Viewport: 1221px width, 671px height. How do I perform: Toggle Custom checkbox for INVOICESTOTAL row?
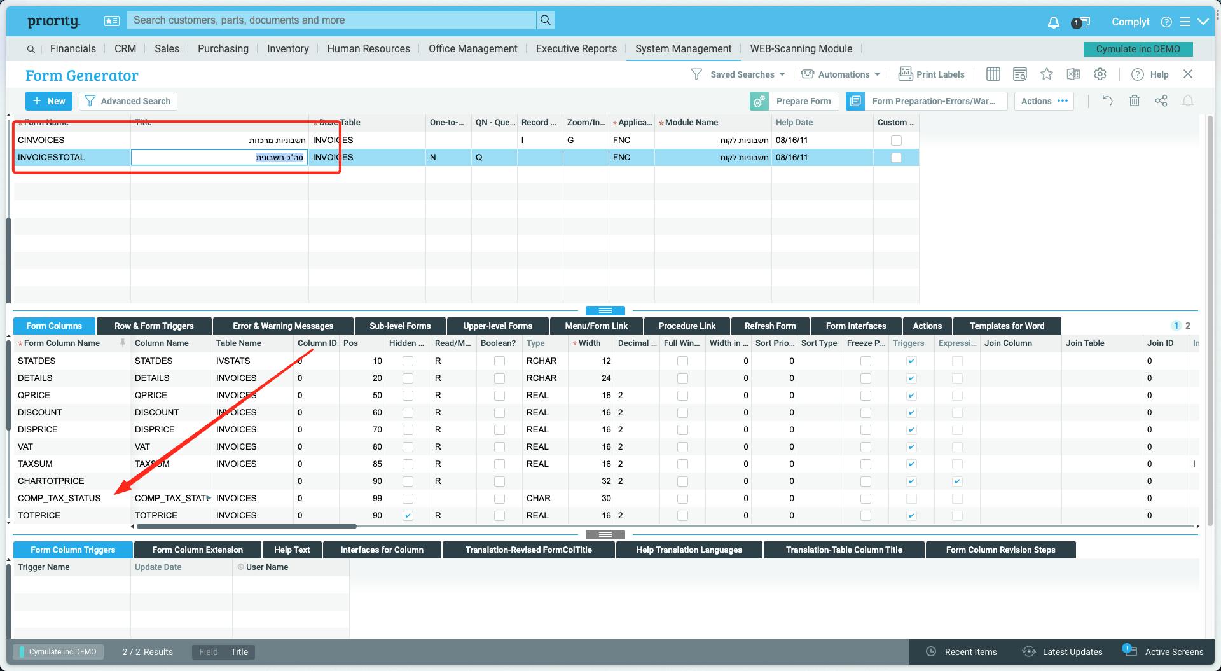pyautogui.click(x=896, y=158)
